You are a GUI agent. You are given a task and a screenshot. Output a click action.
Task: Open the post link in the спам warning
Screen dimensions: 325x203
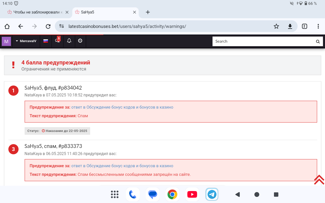pos(122,166)
